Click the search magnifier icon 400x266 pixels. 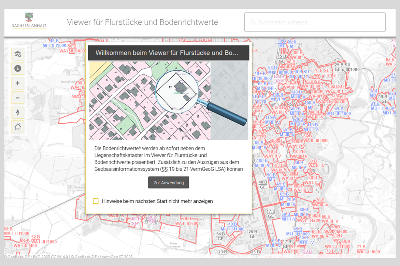point(253,22)
